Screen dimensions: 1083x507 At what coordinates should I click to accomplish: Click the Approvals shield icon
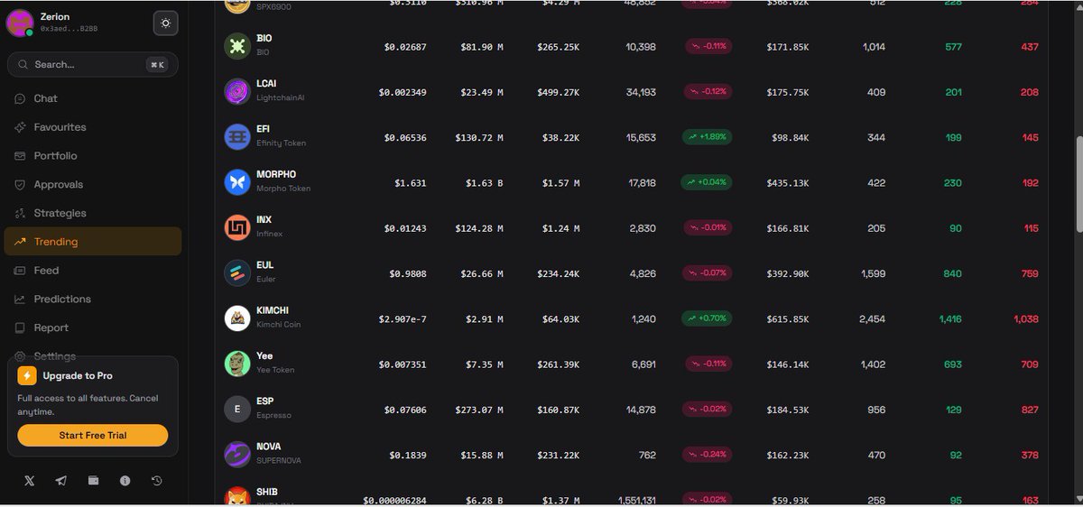point(20,185)
